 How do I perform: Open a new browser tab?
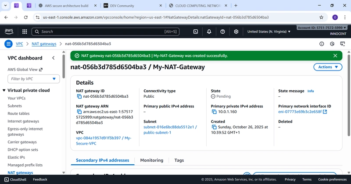[236, 6]
